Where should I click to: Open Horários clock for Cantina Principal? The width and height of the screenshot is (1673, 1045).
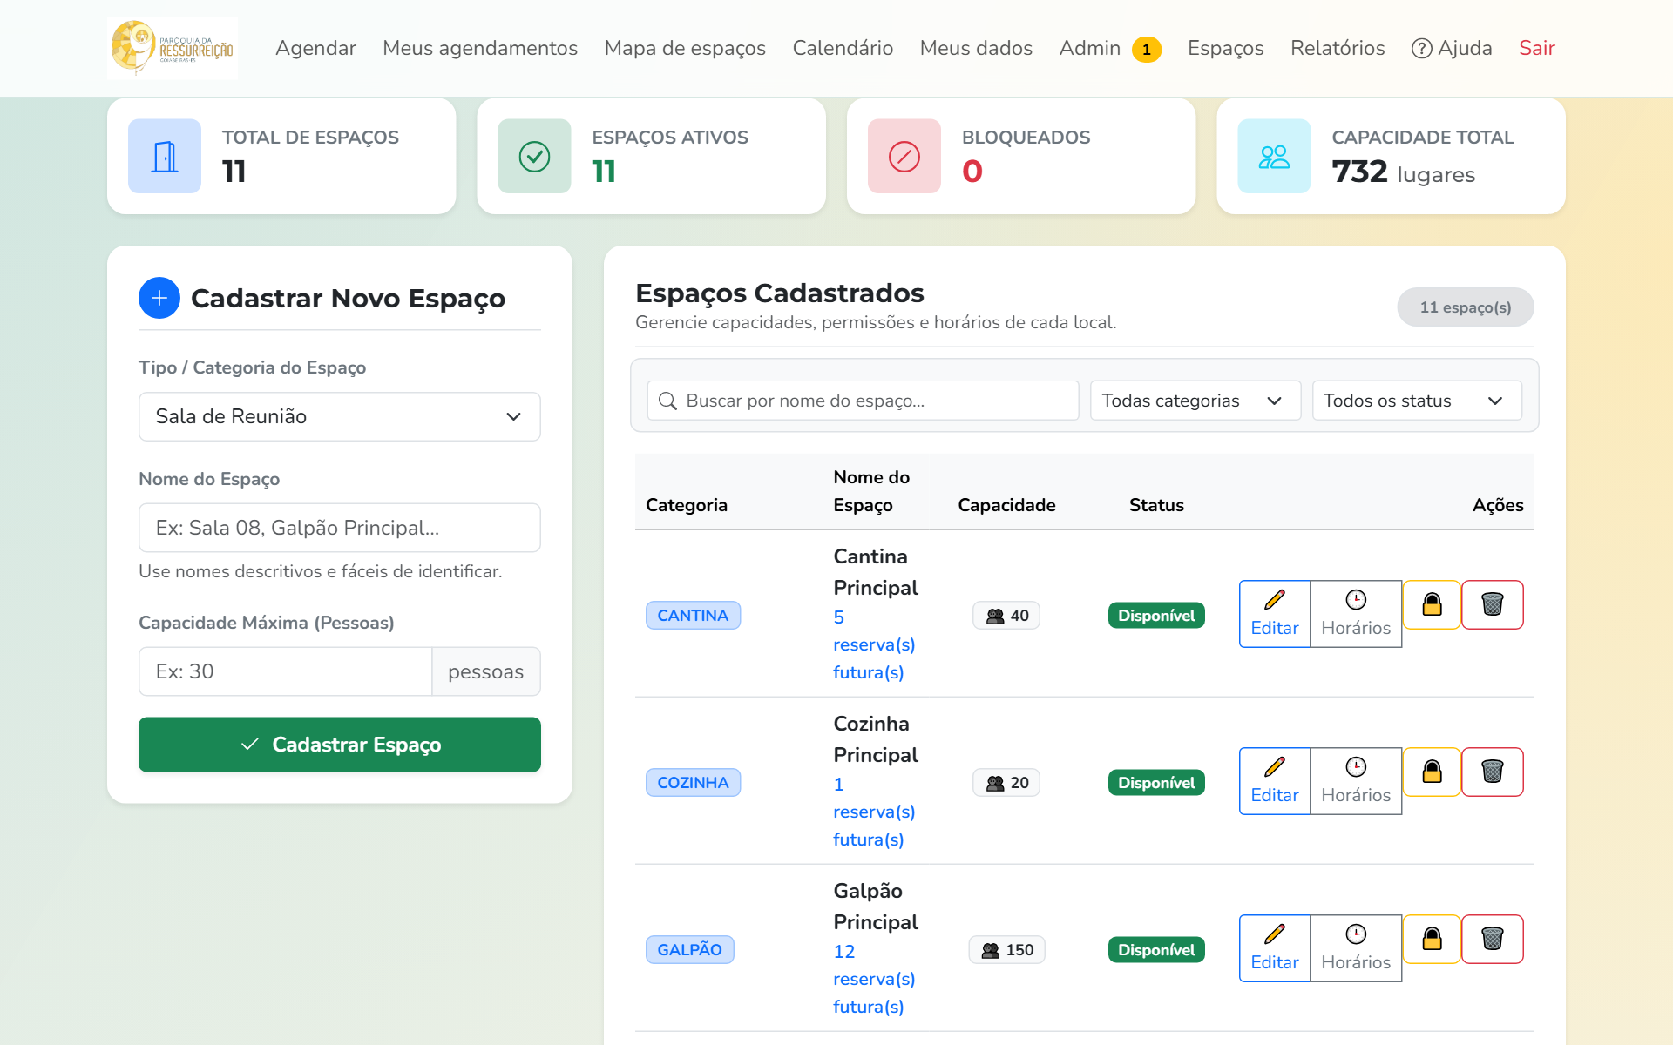pos(1356,614)
